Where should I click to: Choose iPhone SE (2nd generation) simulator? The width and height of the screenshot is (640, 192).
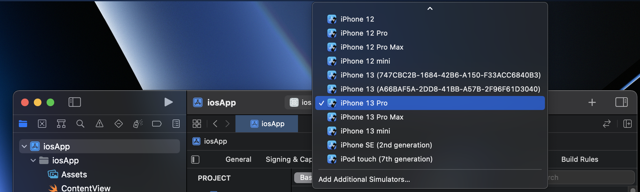click(x=430, y=145)
